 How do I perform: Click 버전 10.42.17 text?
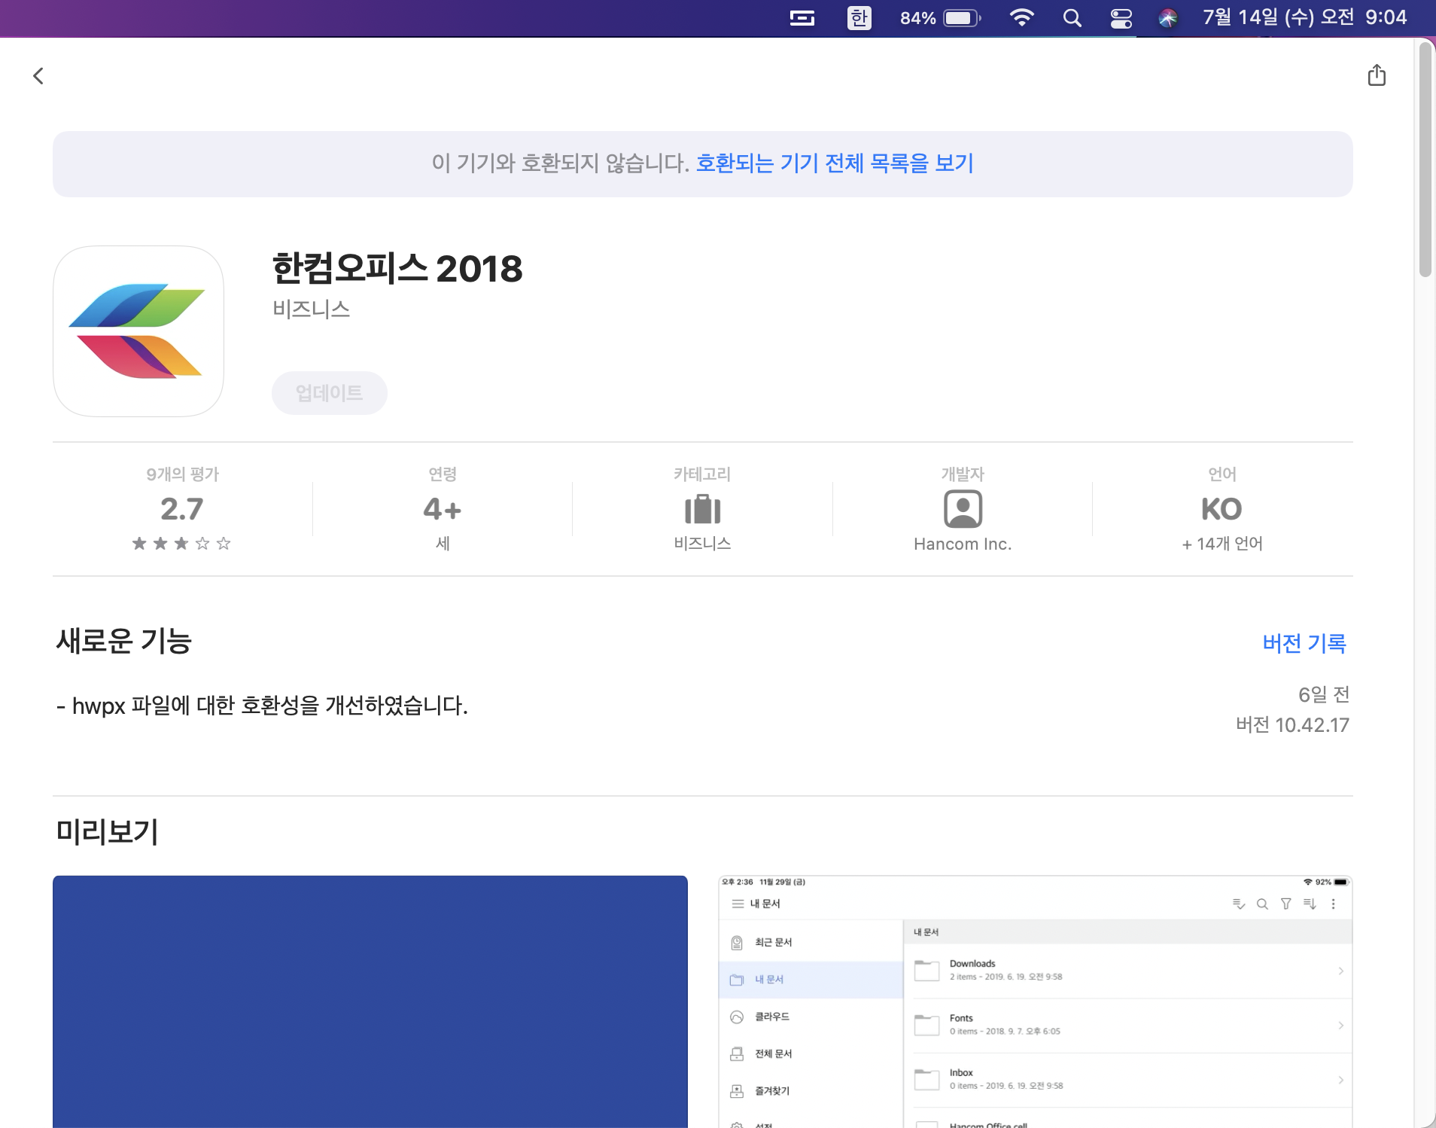click(1292, 725)
